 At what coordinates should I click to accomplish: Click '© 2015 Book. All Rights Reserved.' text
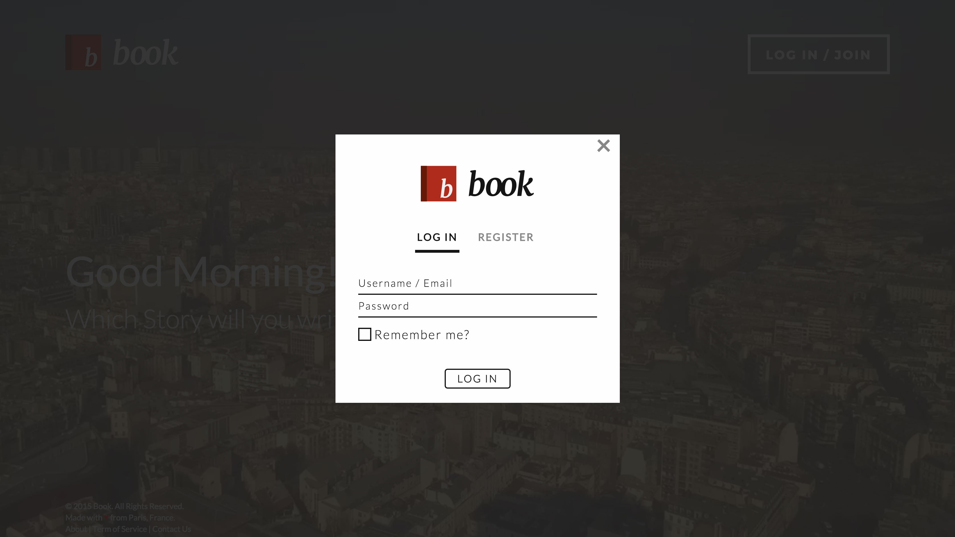pyautogui.click(x=125, y=506)
